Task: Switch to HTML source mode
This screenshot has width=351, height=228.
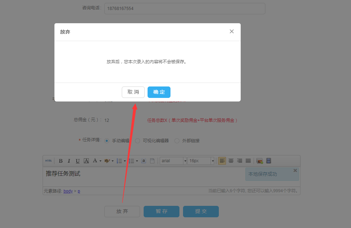Action: point(48,161)
